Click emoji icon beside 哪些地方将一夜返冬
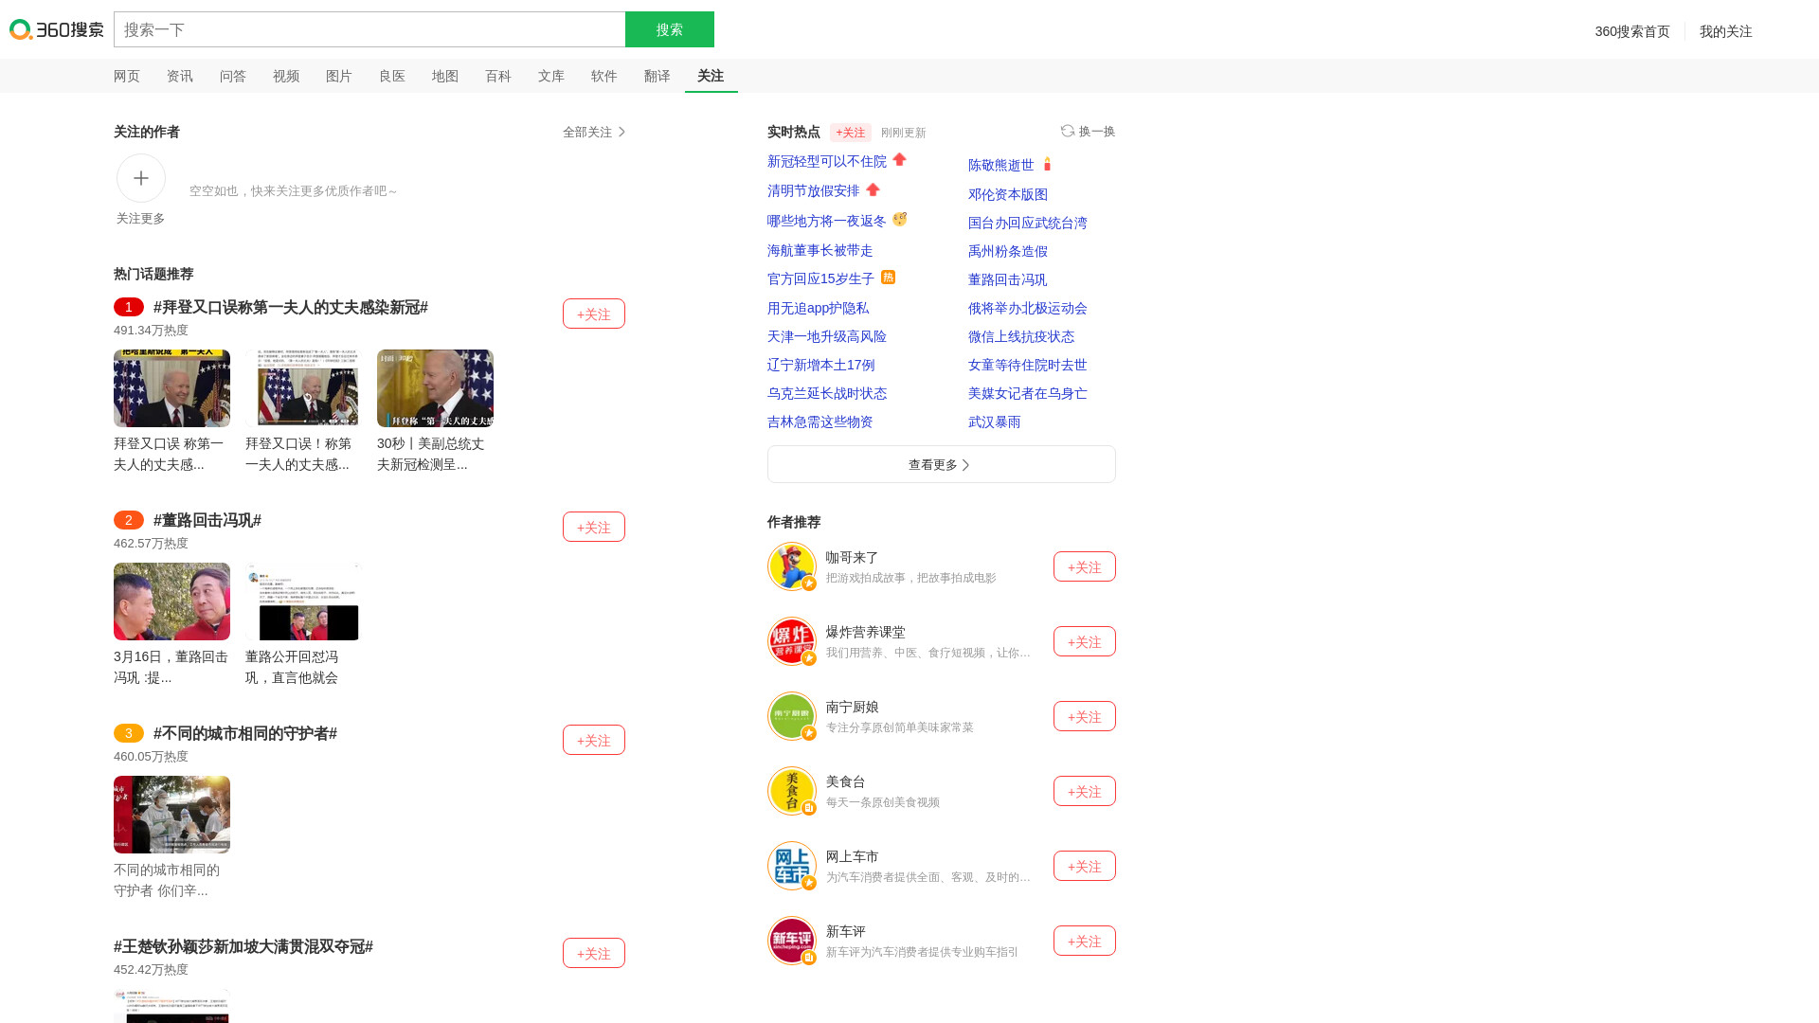This screenshot has height=1023, width=1819. click(899, 219)
